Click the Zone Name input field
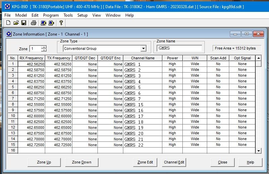Viewport: 269px width, 174px height. click(179, 48)
